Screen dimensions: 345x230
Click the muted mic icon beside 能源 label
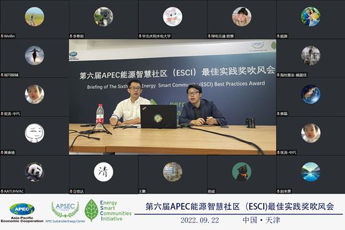point(278,36)
